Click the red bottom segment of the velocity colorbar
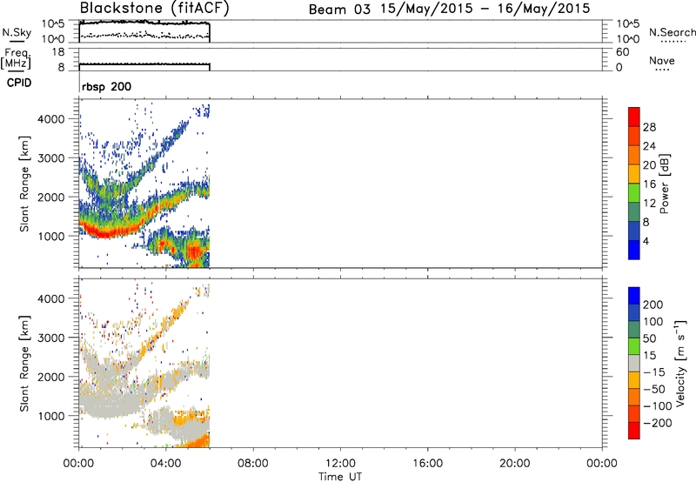Viewport: 696px width, 482px height. pyautogui.click(x=634, y=431)
